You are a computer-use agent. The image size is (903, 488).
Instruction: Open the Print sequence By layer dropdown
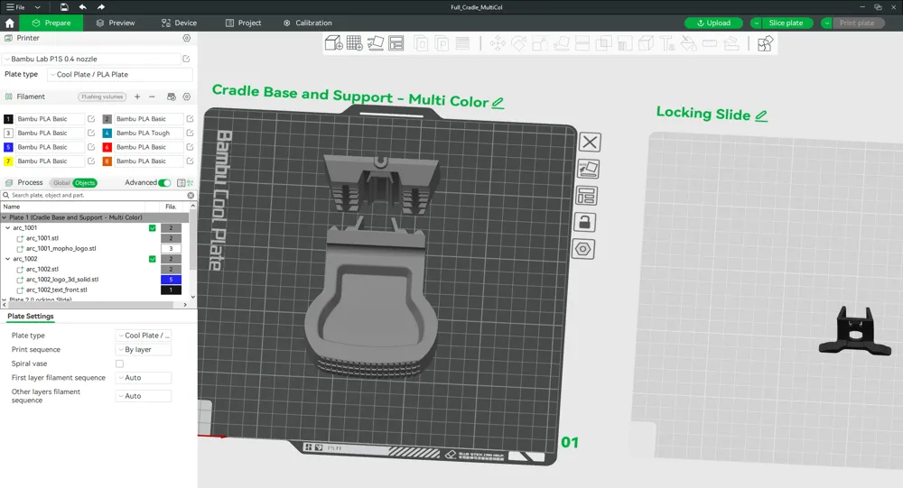pyautogui.click(x=144, y=349)
